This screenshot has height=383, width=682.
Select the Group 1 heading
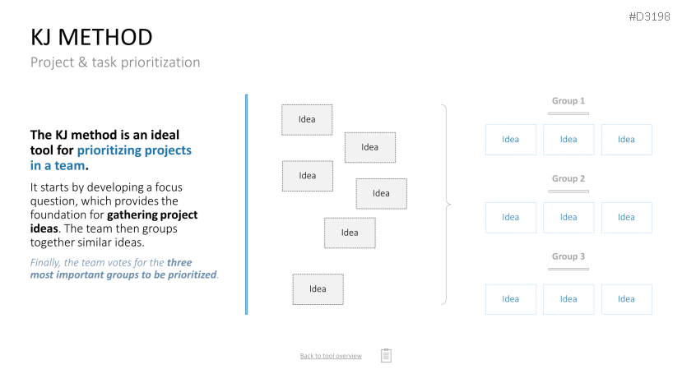568,101
